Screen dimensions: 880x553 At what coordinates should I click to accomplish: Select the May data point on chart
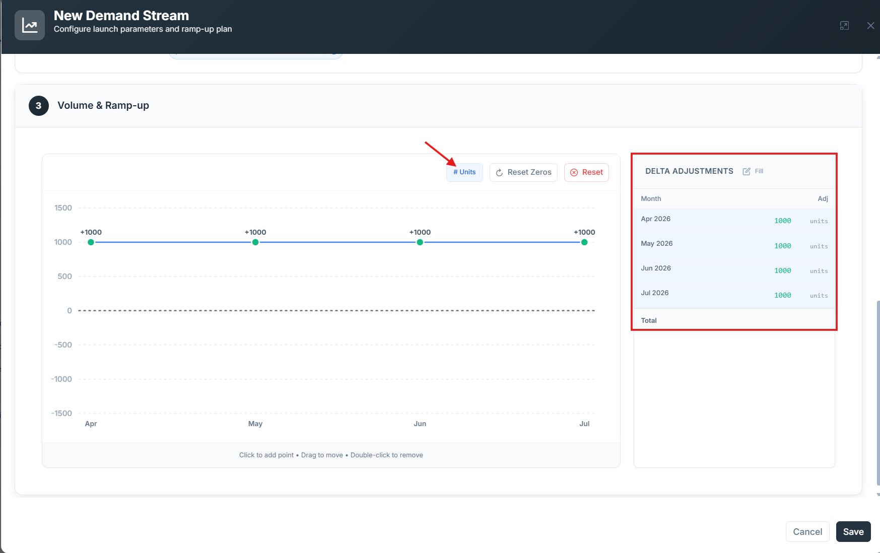point(255,242)
